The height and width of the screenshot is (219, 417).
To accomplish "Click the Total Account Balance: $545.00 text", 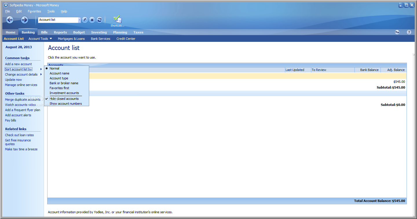I will [x=380, y=201].
